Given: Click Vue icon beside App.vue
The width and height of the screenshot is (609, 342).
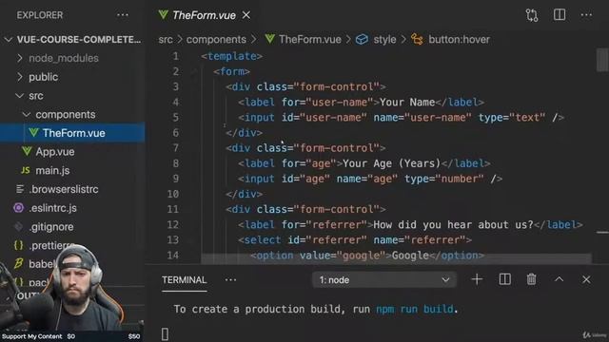Looking at the screenshot, I should pos(27,151).
